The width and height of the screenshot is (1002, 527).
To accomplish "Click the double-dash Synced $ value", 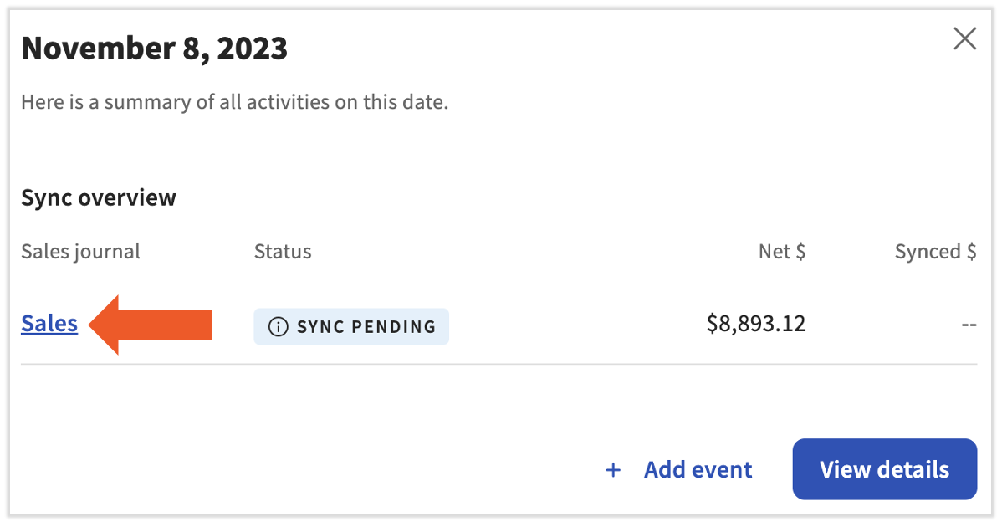I will [969, 325].
